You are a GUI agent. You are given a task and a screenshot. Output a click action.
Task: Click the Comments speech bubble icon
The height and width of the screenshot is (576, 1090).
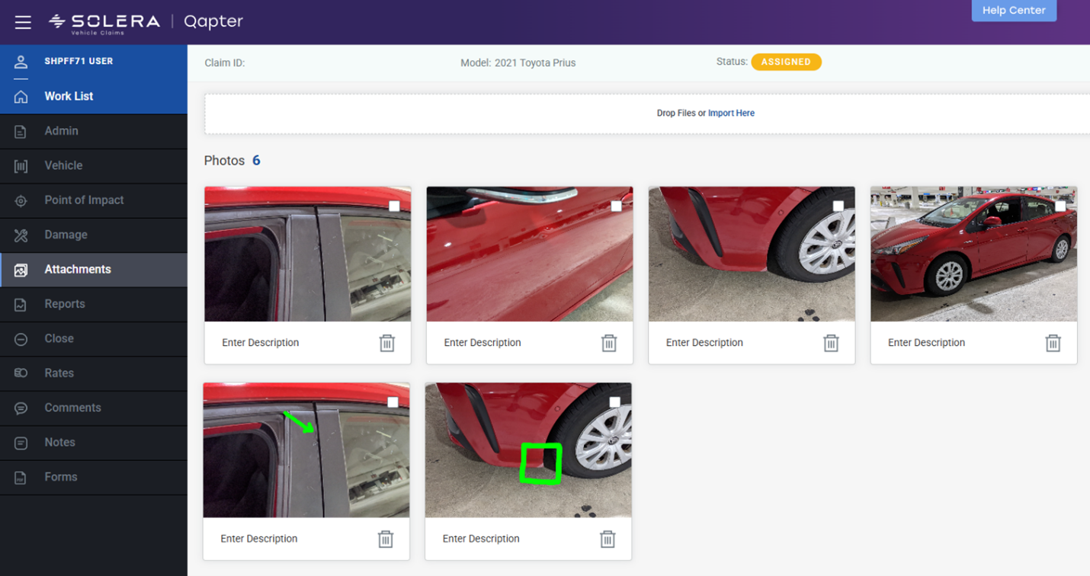pos(21,408)
